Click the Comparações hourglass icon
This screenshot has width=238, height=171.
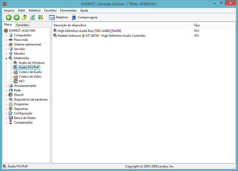pyautogui.click(x=11, y=123)
